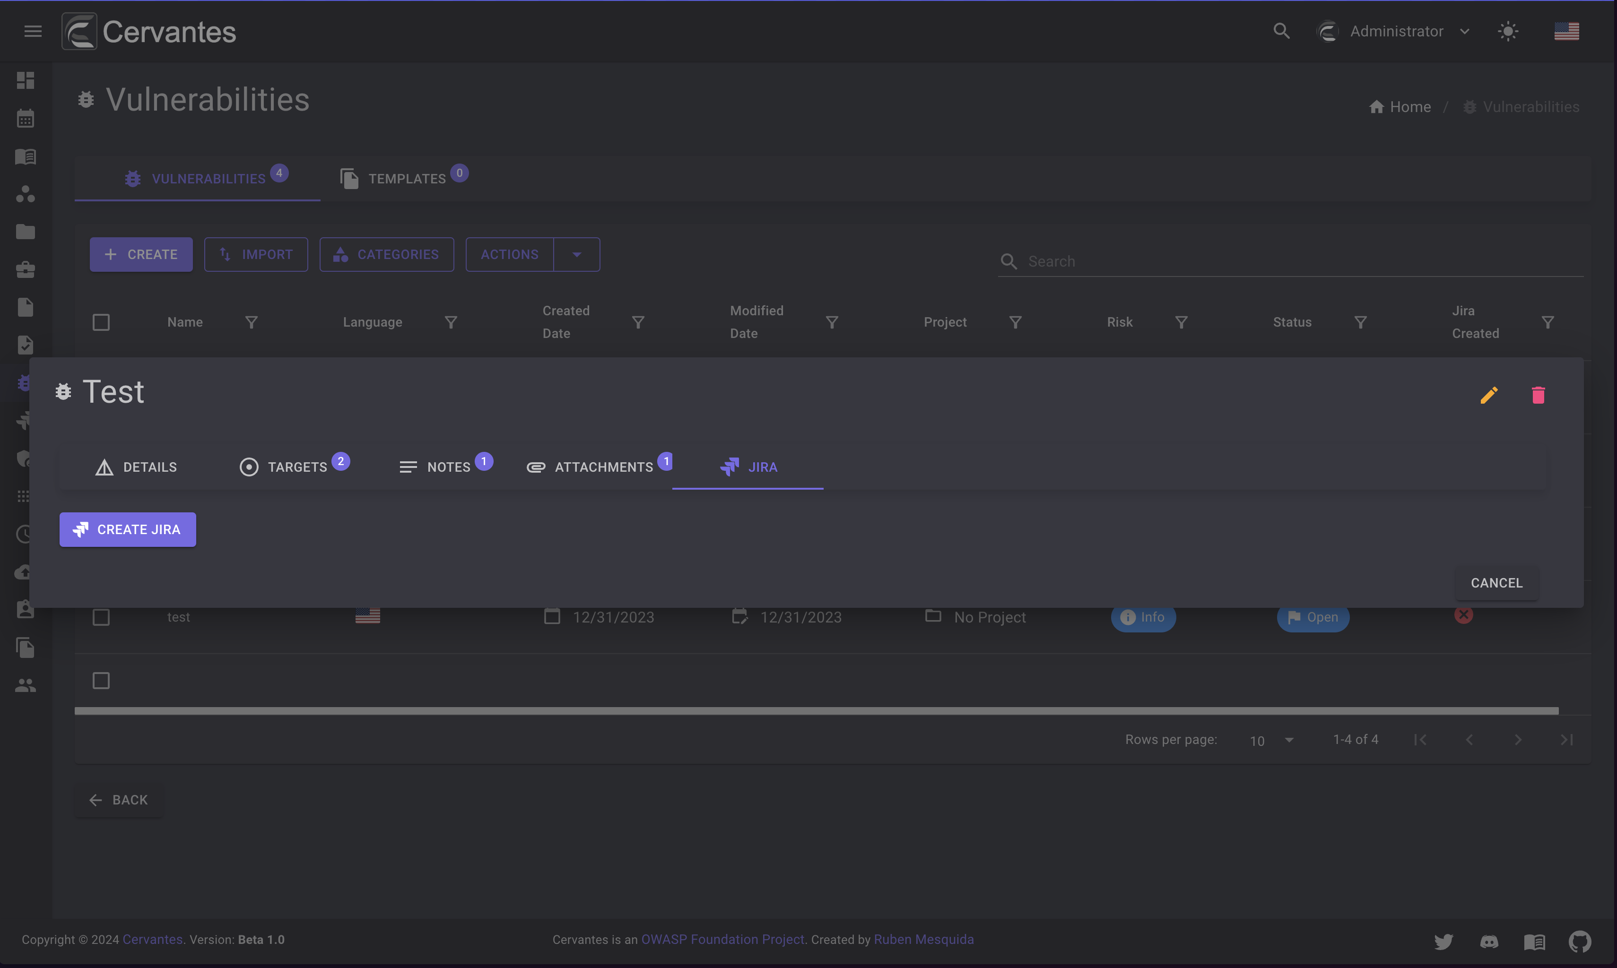This screenshot has width=1617, height=968.
Task: Edit the Test vulnerability with pencil icon
Action: 1488,395
